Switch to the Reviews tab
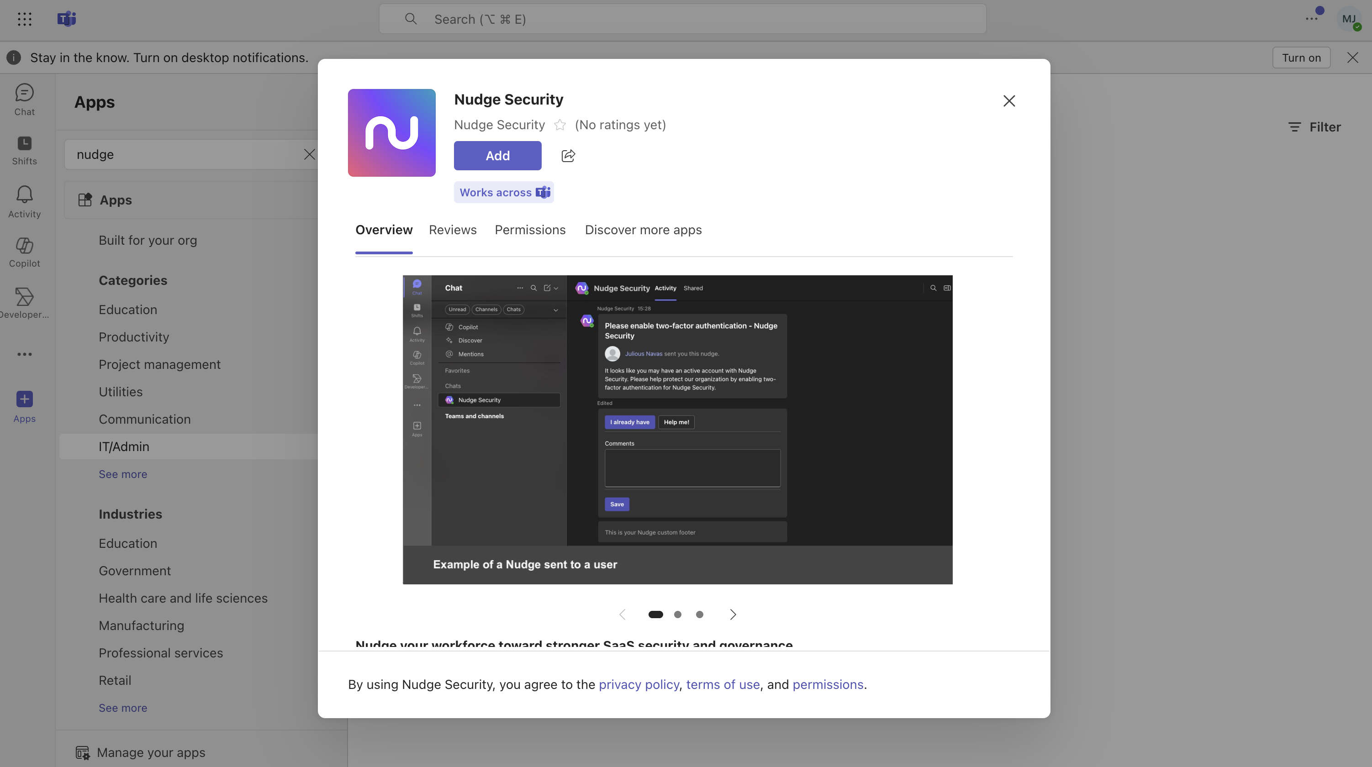The height and width of the screenshot is (767, 1372). tap(452, 230)
